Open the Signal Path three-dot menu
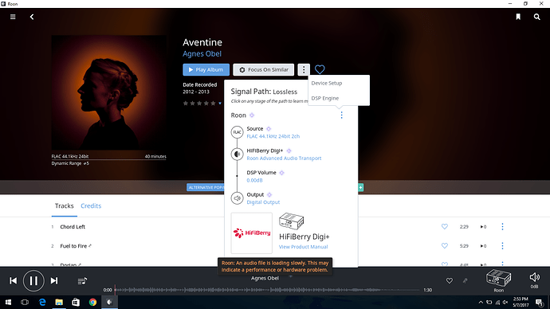Image resolution: width=550 pixels, height=309 pixels. (341, 115)
